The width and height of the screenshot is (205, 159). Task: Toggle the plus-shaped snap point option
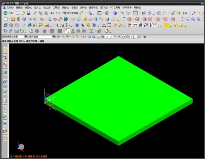pyautogui.click(x=132, y=37)
